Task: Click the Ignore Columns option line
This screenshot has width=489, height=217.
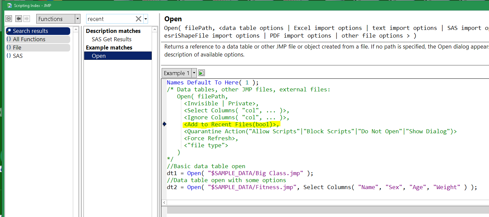Action: (237, 117)
